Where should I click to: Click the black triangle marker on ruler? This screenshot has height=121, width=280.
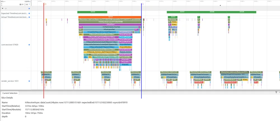pyautogui.click(x=220, y=5)
